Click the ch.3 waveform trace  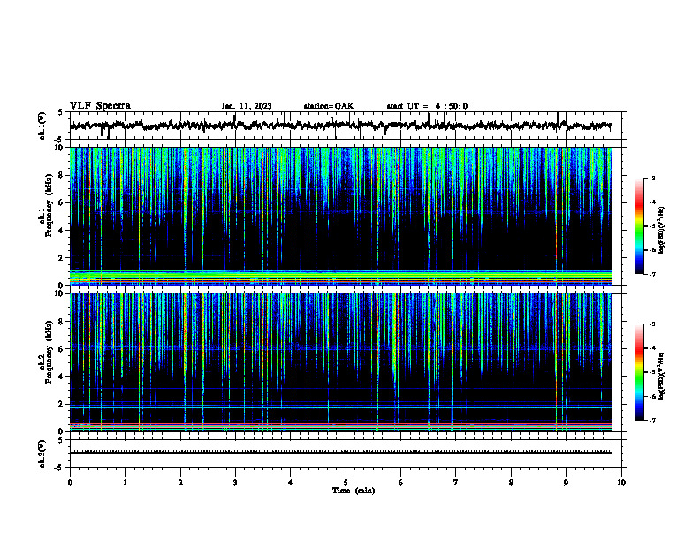coord(341,453)
